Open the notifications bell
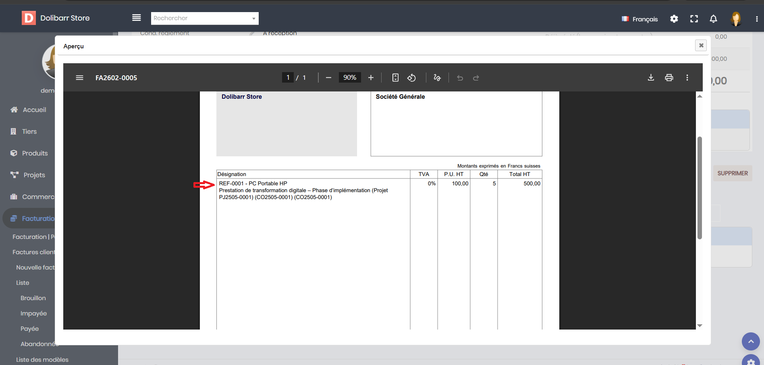The image size is (764, 365). coord(713,19)
